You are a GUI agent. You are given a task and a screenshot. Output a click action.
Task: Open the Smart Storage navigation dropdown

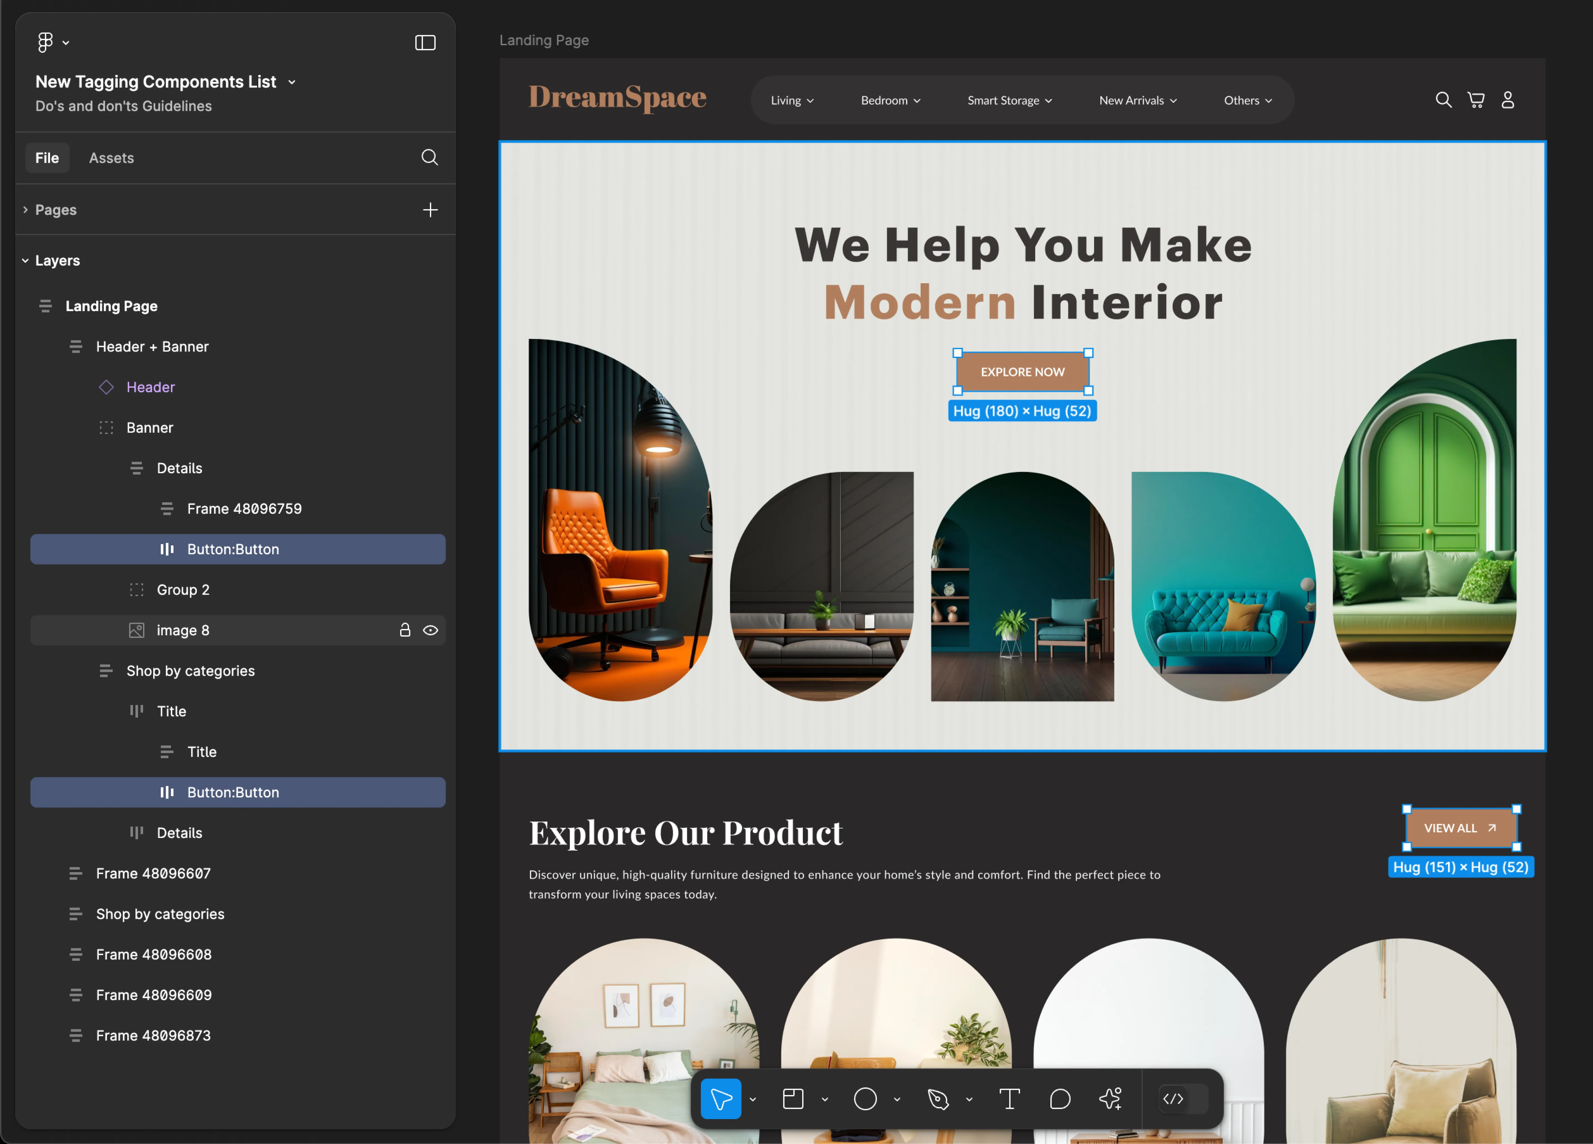pyautogui.click(x=1009, y=100)
